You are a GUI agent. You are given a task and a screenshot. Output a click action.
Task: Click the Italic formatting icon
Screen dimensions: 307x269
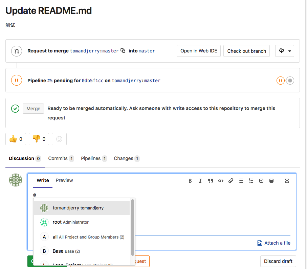(x=200, y=181)
